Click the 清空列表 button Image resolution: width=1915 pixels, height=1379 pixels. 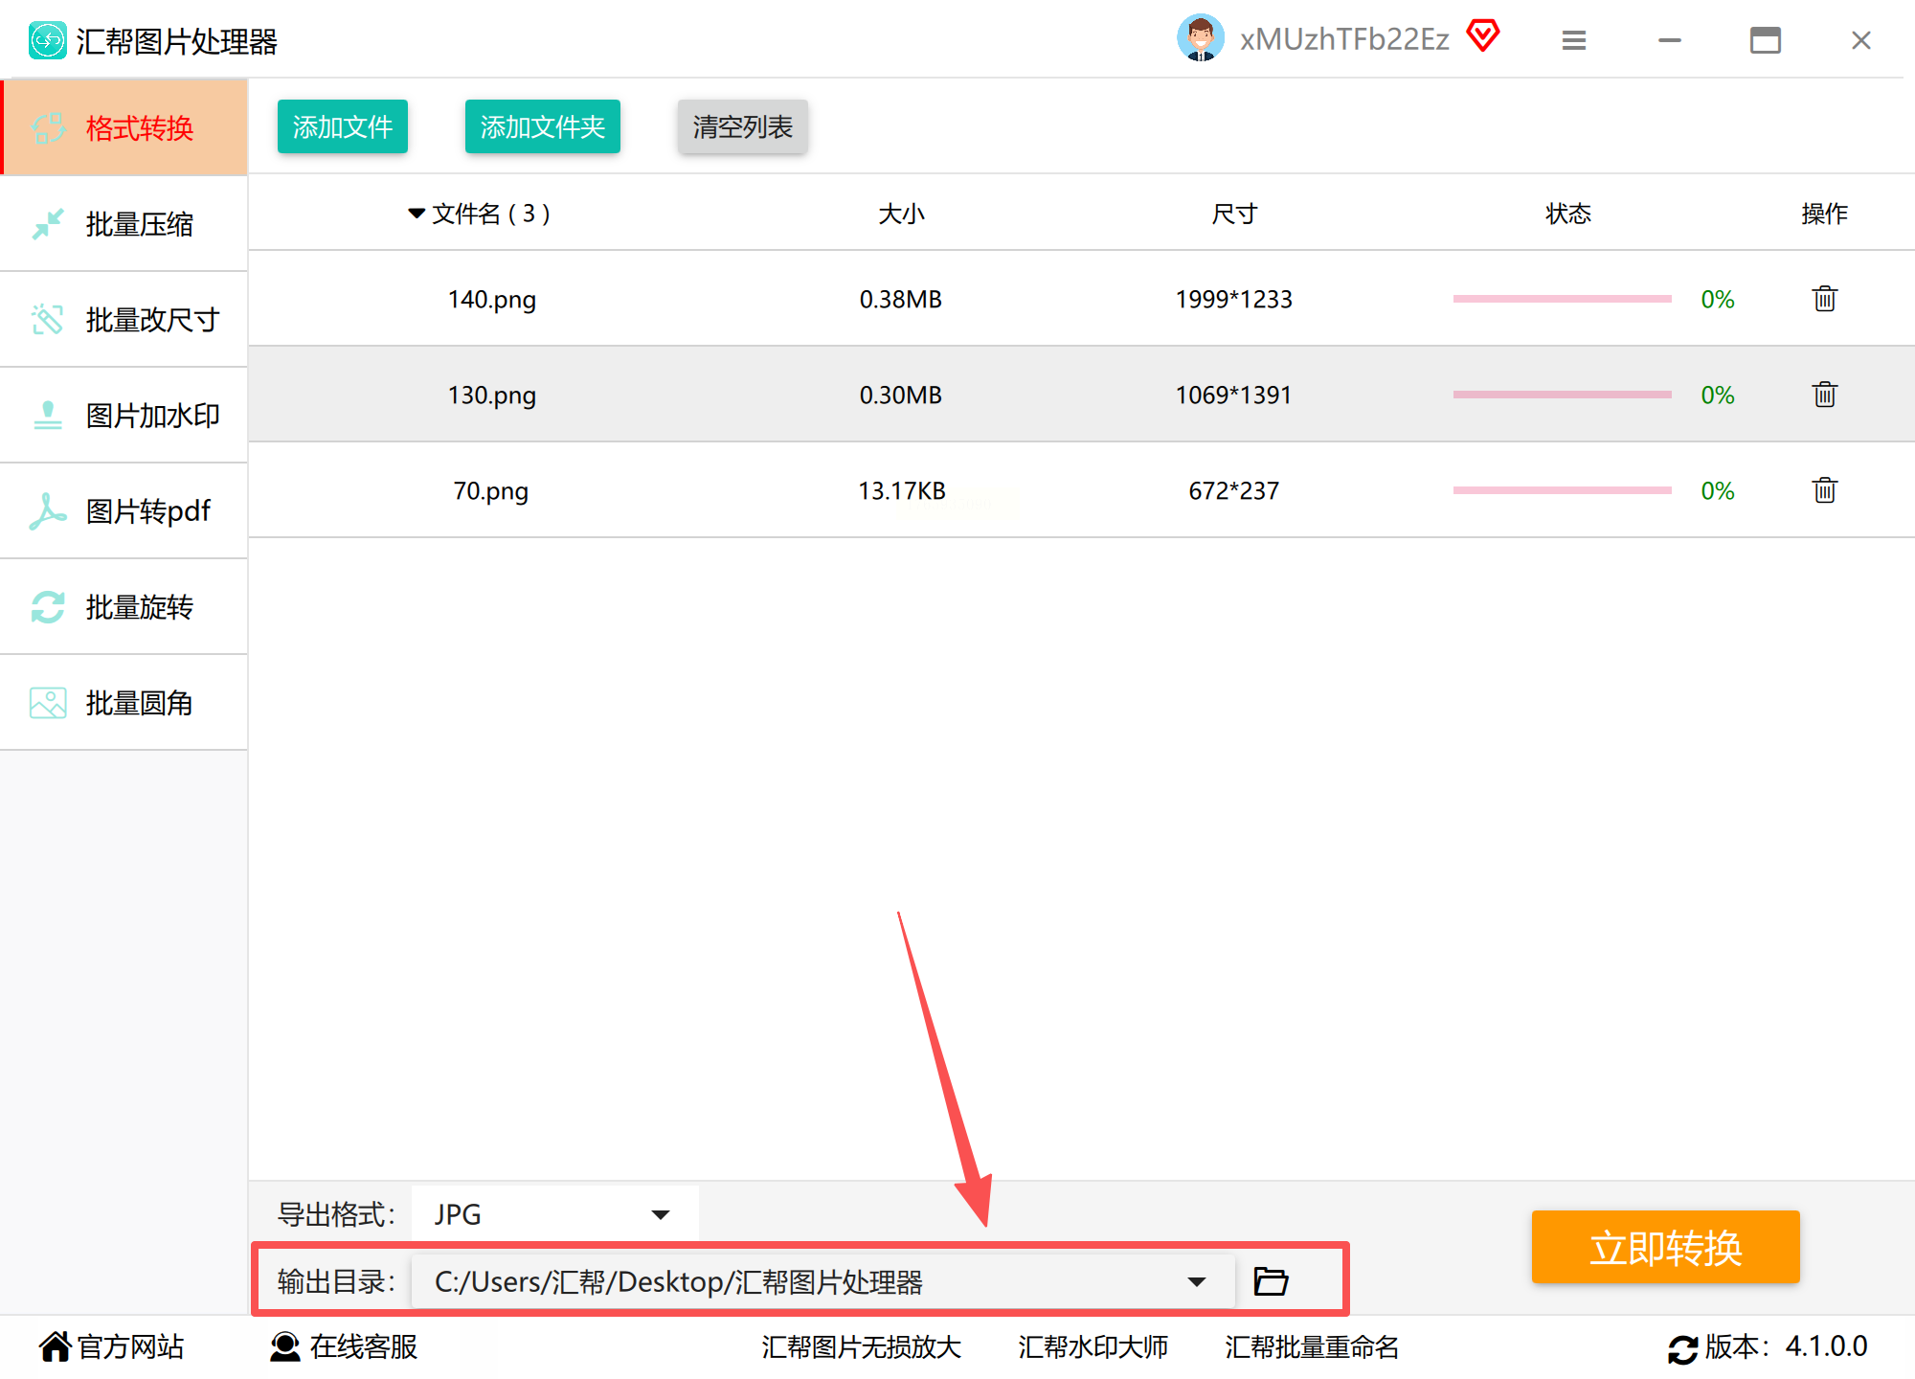742,126
